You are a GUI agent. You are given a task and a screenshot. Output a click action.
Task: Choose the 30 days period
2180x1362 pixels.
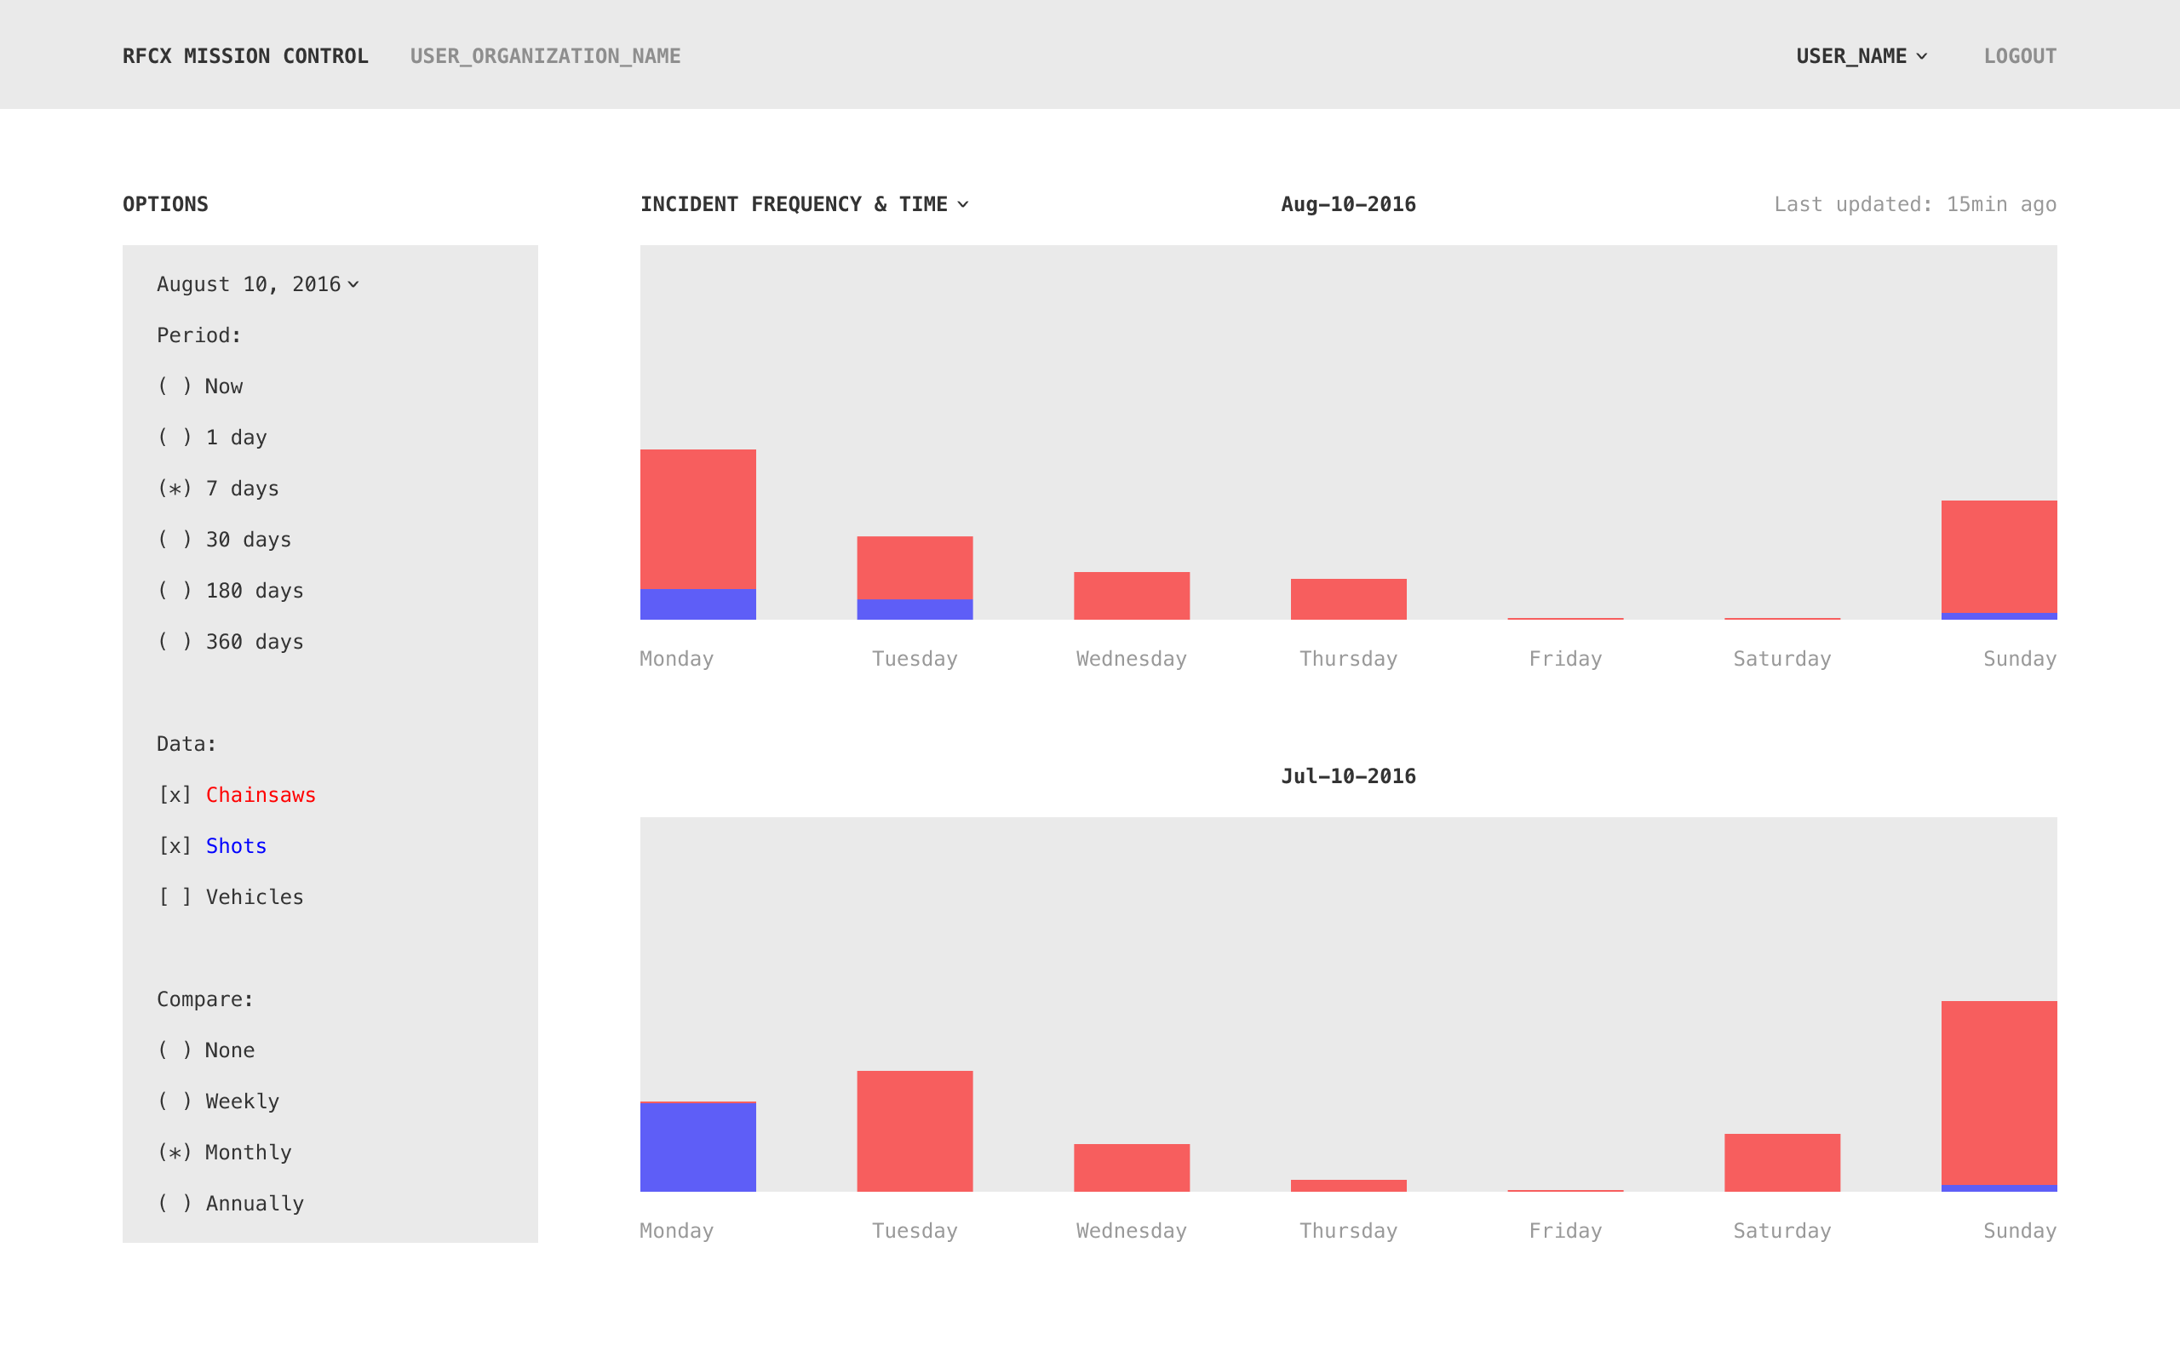click(224, 540)
